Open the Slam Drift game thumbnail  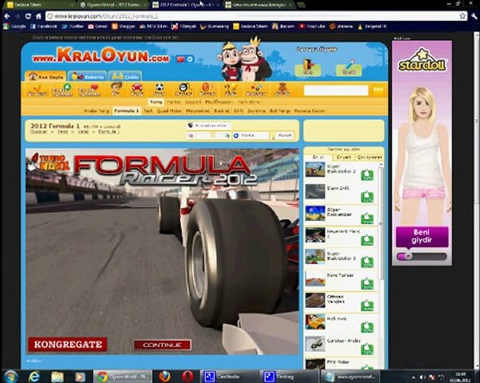click(315, 191)
